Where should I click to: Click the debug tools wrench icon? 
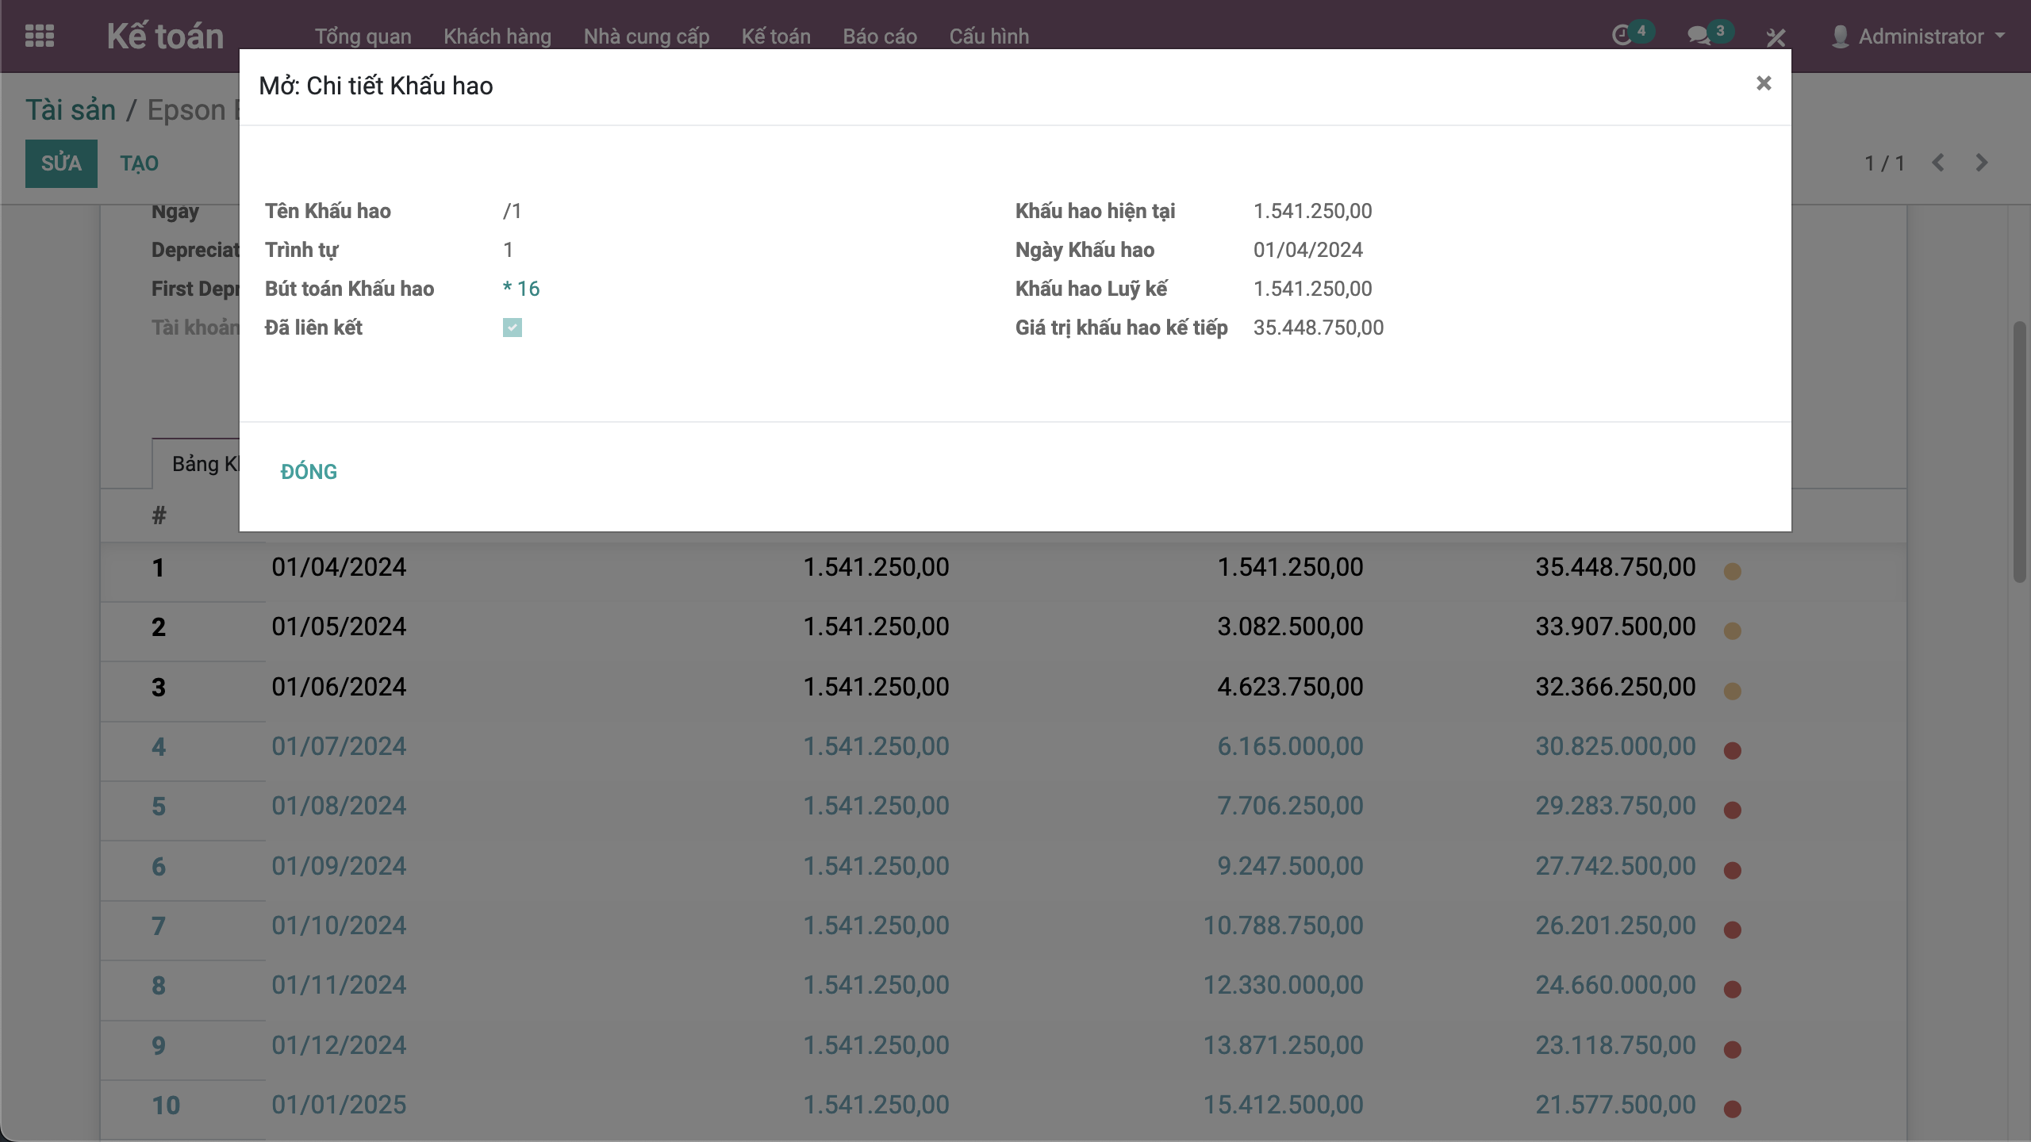click(1776, 36)
